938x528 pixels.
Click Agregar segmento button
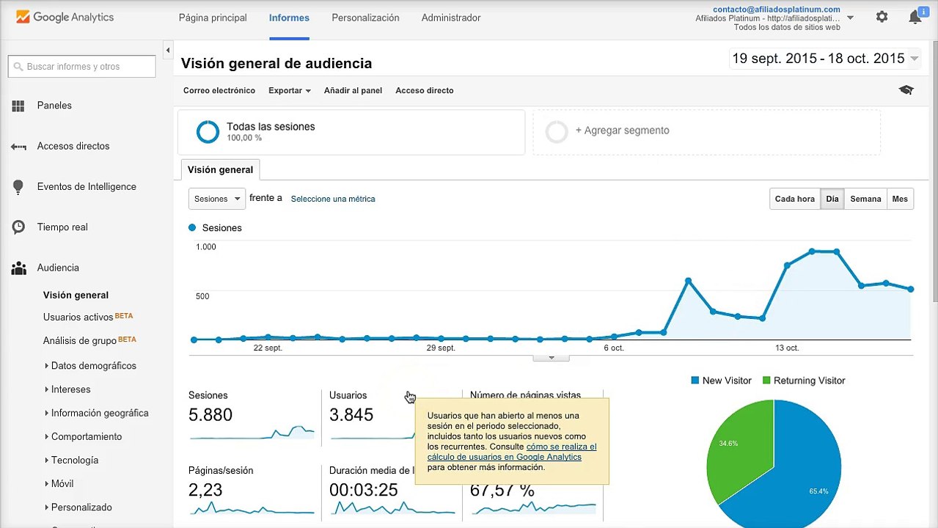click(x=706, y=132)
